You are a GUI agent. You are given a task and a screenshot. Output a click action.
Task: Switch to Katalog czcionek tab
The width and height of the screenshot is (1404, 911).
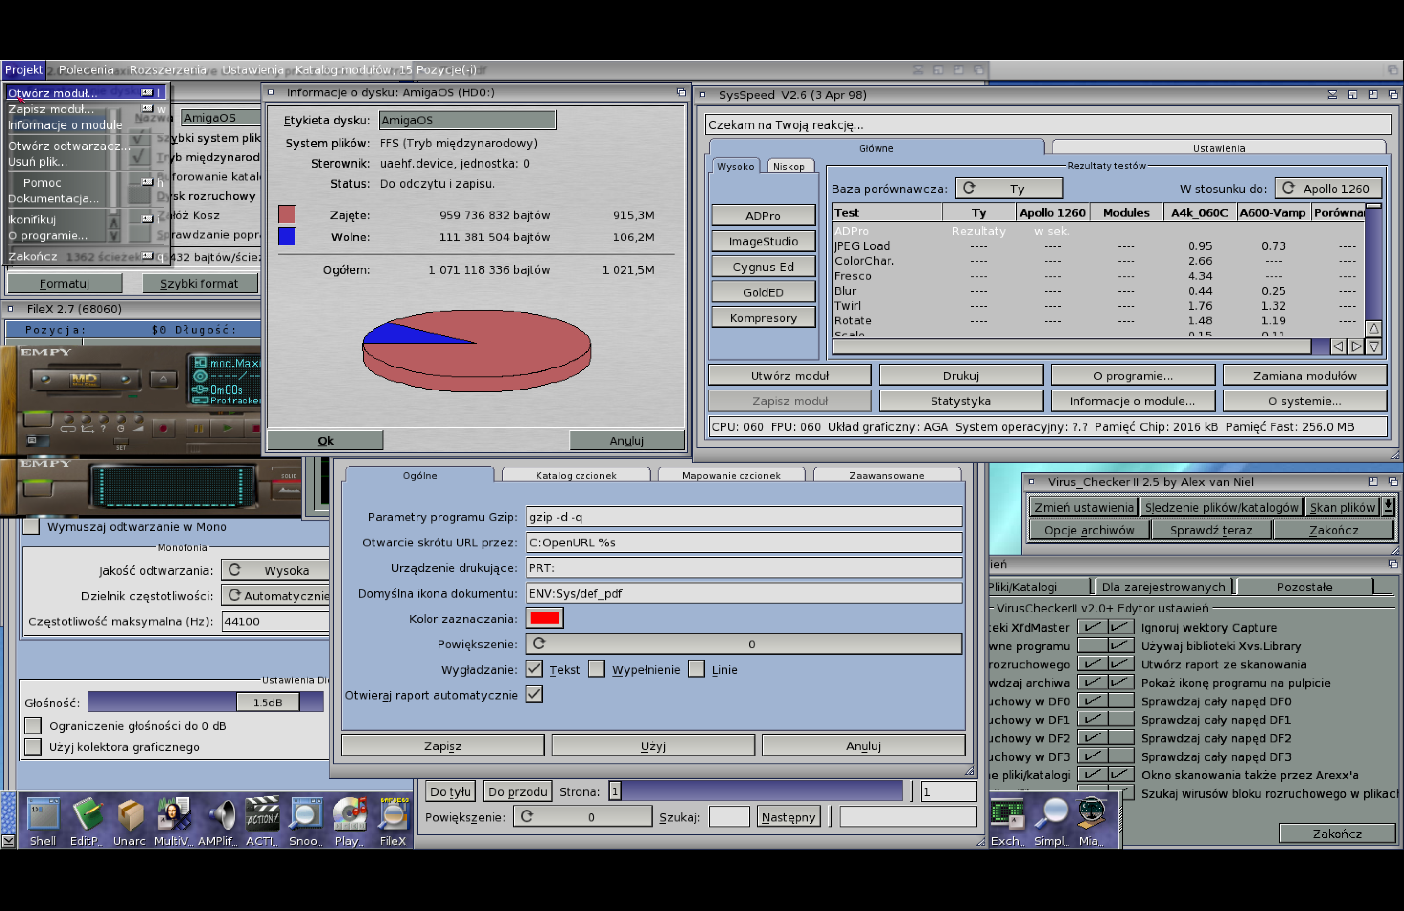pos(576,475)
